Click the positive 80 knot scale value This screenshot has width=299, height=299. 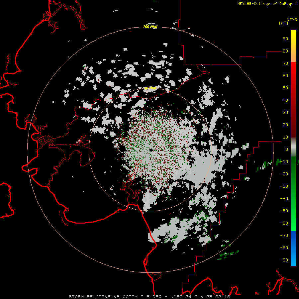pos(285,51)
